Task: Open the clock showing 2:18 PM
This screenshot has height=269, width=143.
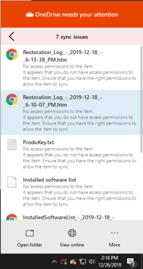Action: tap(110, 261)
